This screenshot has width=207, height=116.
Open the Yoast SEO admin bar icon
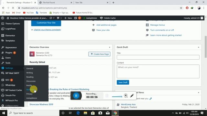coord(77,18)
